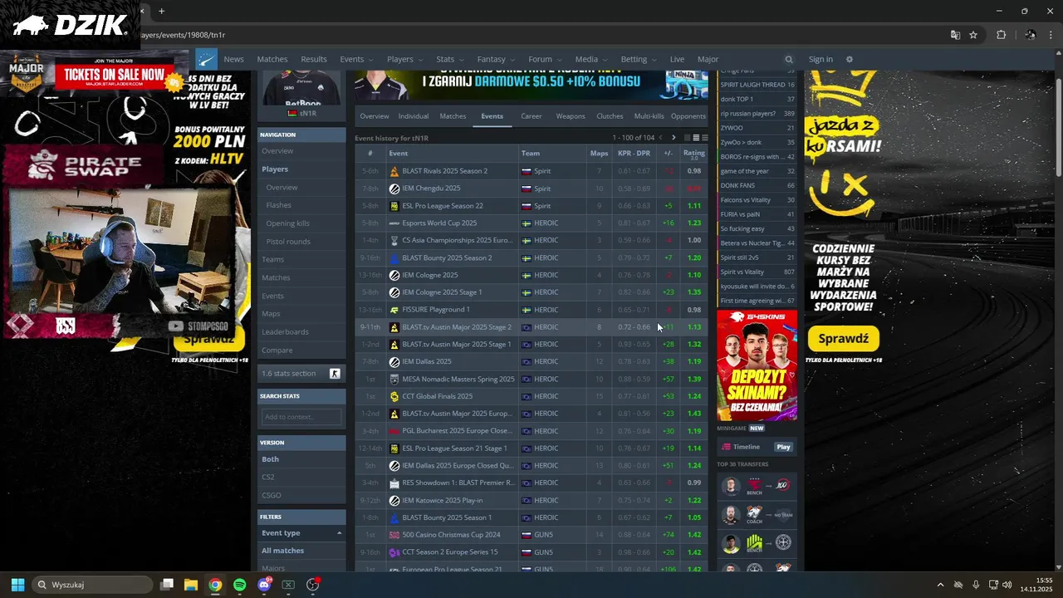Image resolution: width=1063 pixels, height=598 pixels.
Task: Expand the Stats navigation dropdown
Action: coord(461,60)
